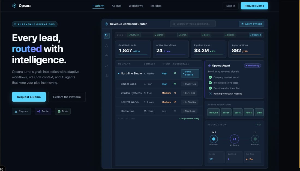Click the Enriching stage badge
This screenshot has width=300, height=171.
point(189,93)
